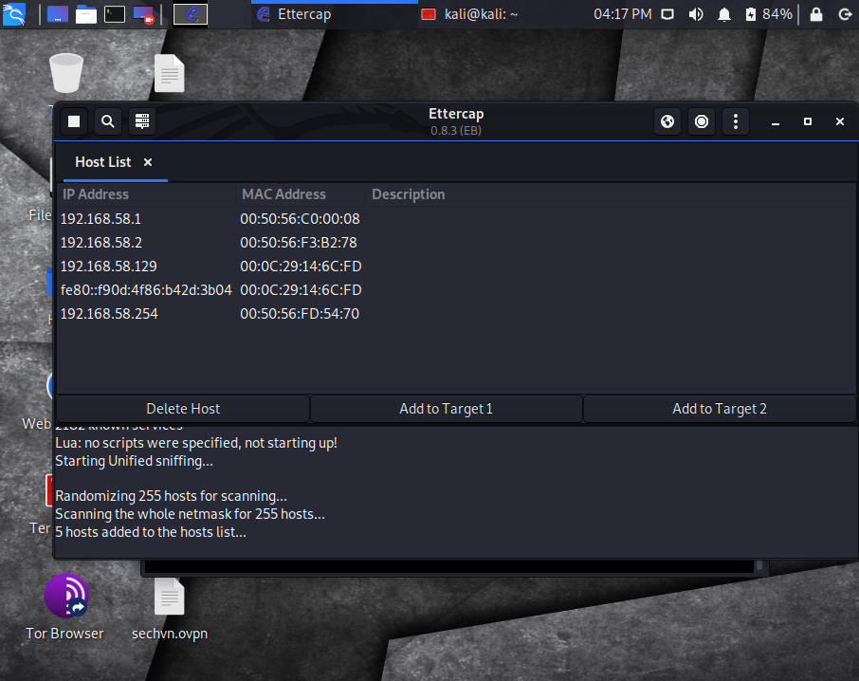Open MITM menu globe icon
This screenshot has width=859, height=681.
(667, 121)
